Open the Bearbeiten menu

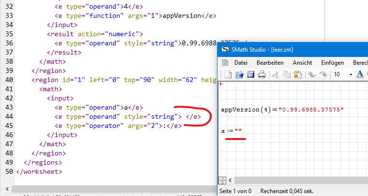tap(270, 63)
